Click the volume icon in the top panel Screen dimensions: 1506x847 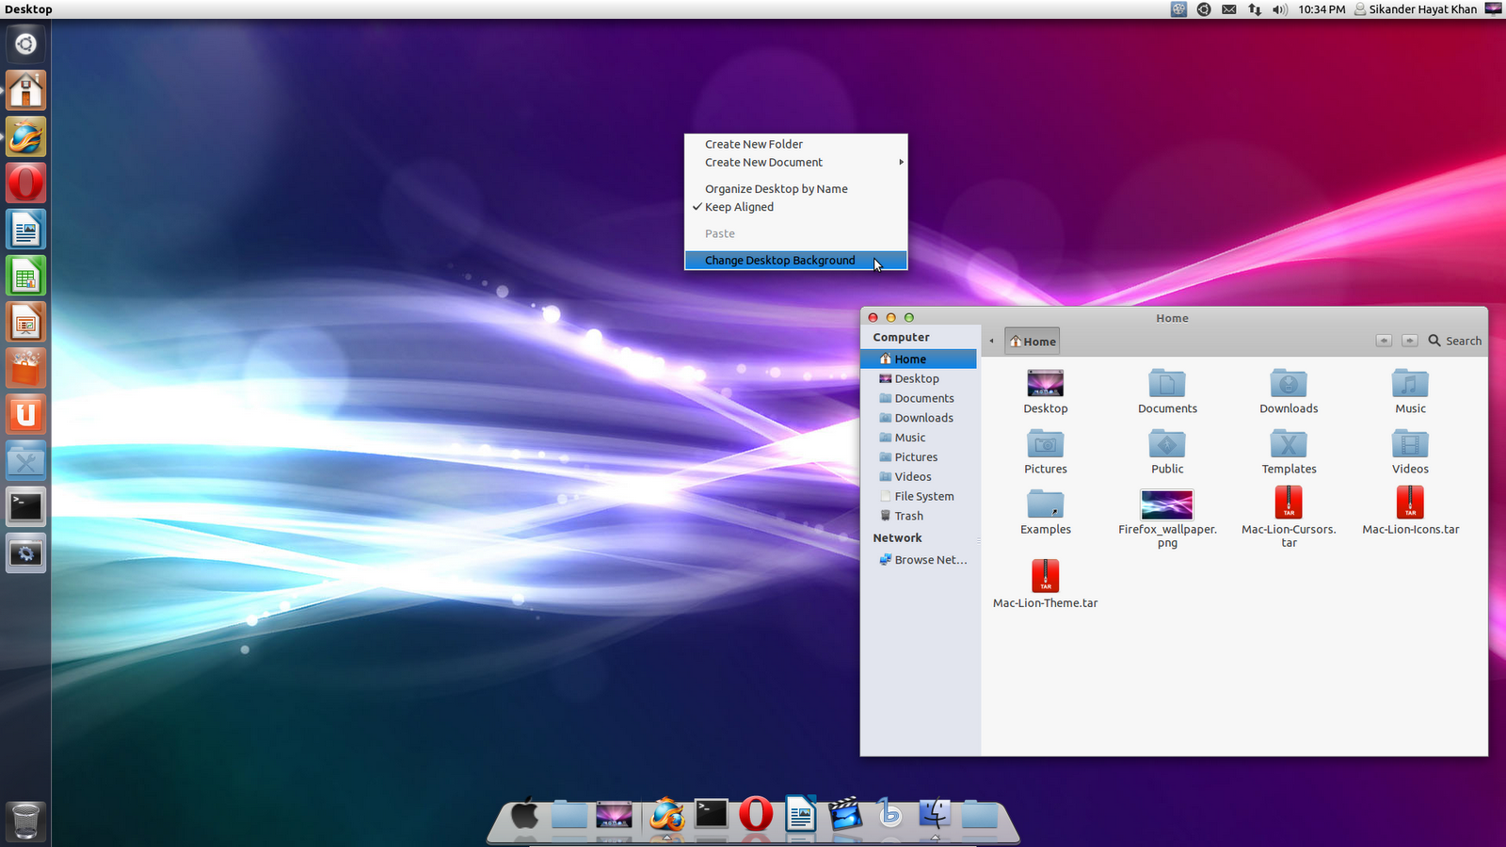tap(1279, 9)
